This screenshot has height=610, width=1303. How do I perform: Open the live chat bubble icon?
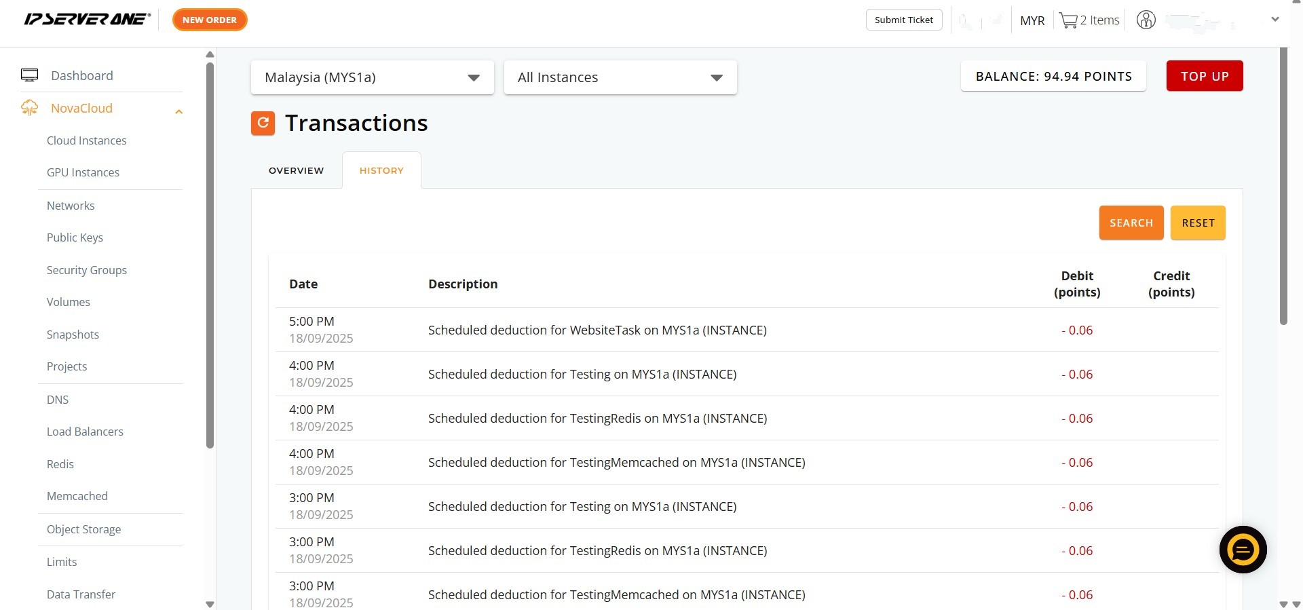click(1243, 549)
